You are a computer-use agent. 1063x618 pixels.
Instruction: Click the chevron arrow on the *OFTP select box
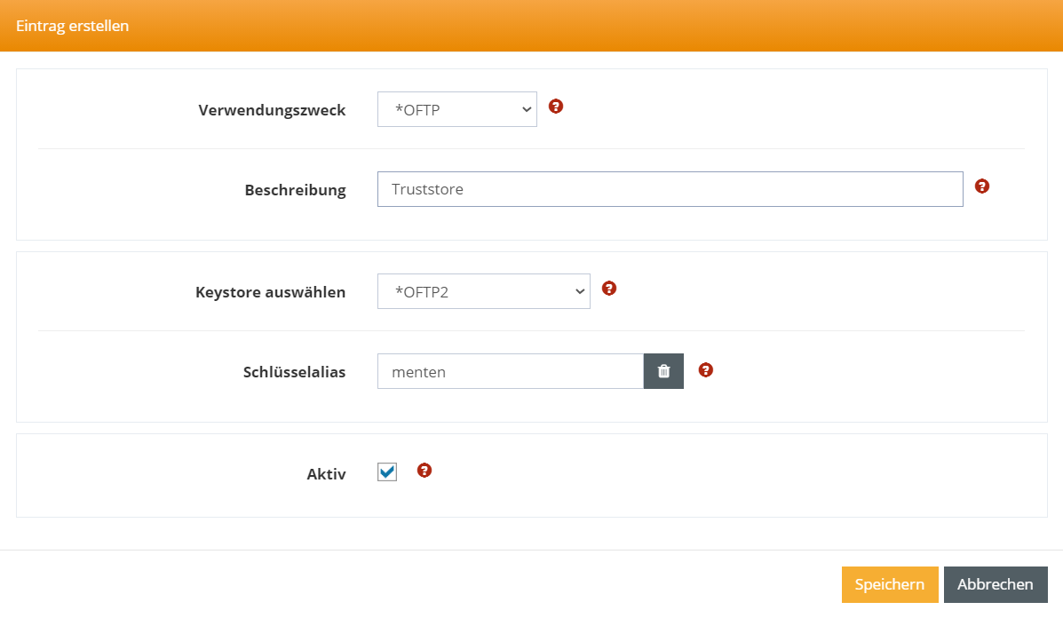(x=526, y=110)
